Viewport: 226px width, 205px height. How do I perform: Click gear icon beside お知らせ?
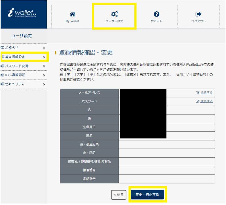click(x=2, y=47)
